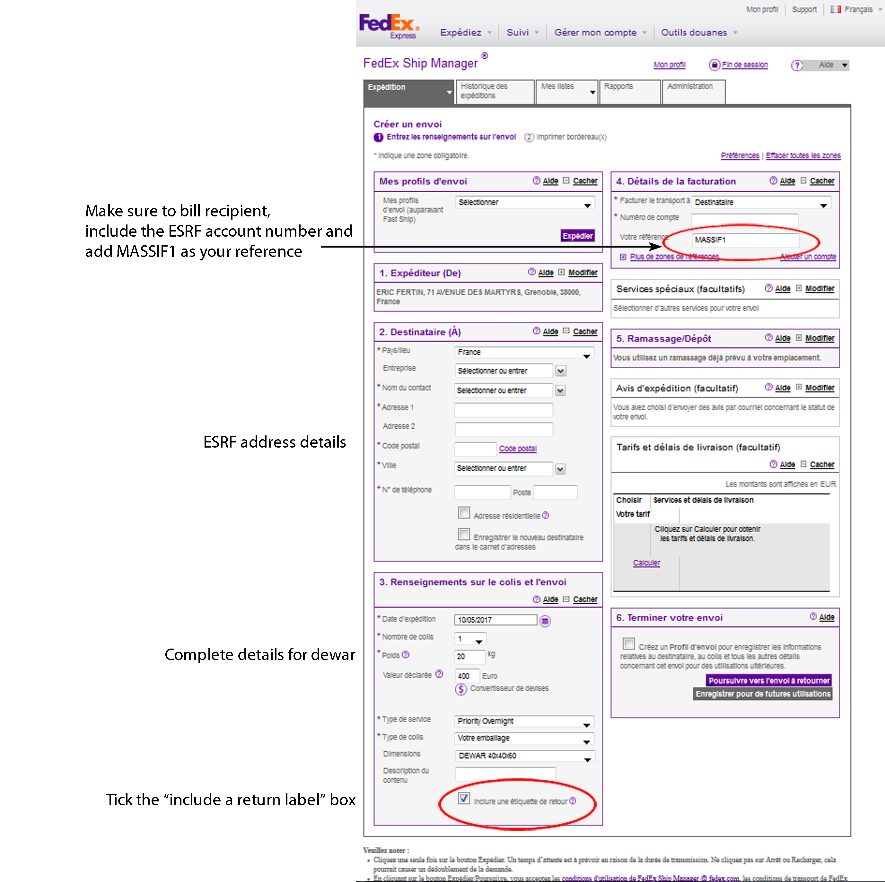
Task: Click the Adresse 1 input field
Action: (504, 410)
